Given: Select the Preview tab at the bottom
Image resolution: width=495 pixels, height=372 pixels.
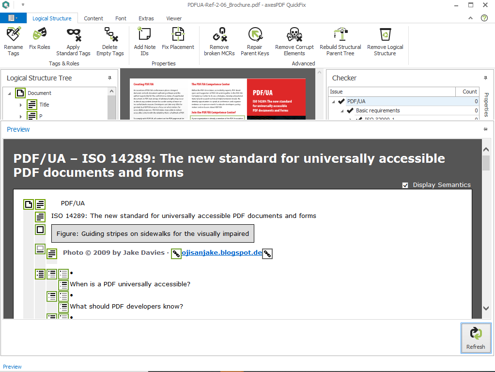Looking at the screenshot, I should coord(12,367).
